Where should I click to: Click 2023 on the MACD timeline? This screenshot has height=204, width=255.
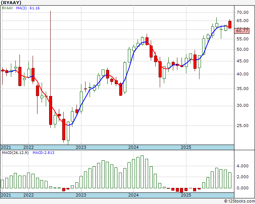coord(81,195)
